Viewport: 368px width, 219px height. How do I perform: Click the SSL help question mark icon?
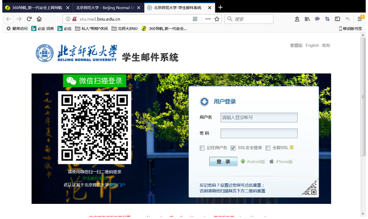coord(292,147)
